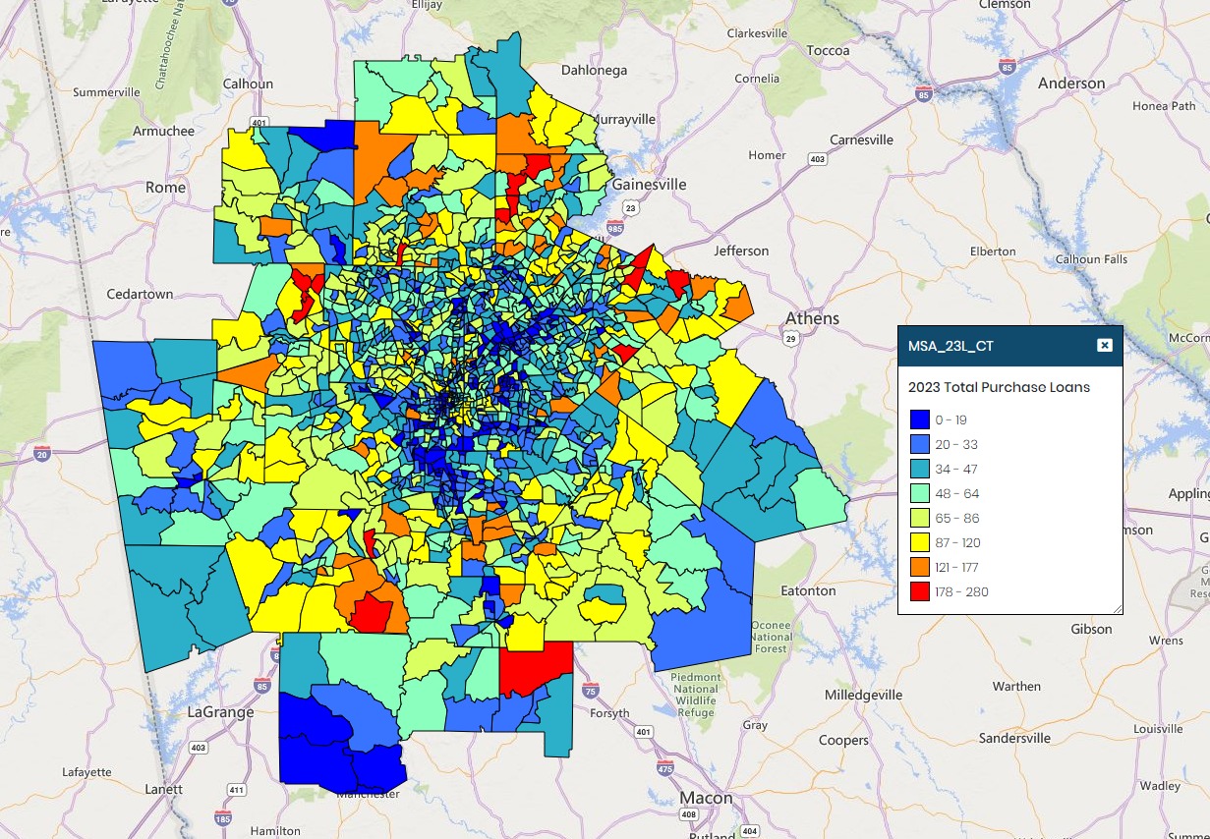Click the Toccoa town label
This screenshot has width=1210, height=839.
pos(827,50)
